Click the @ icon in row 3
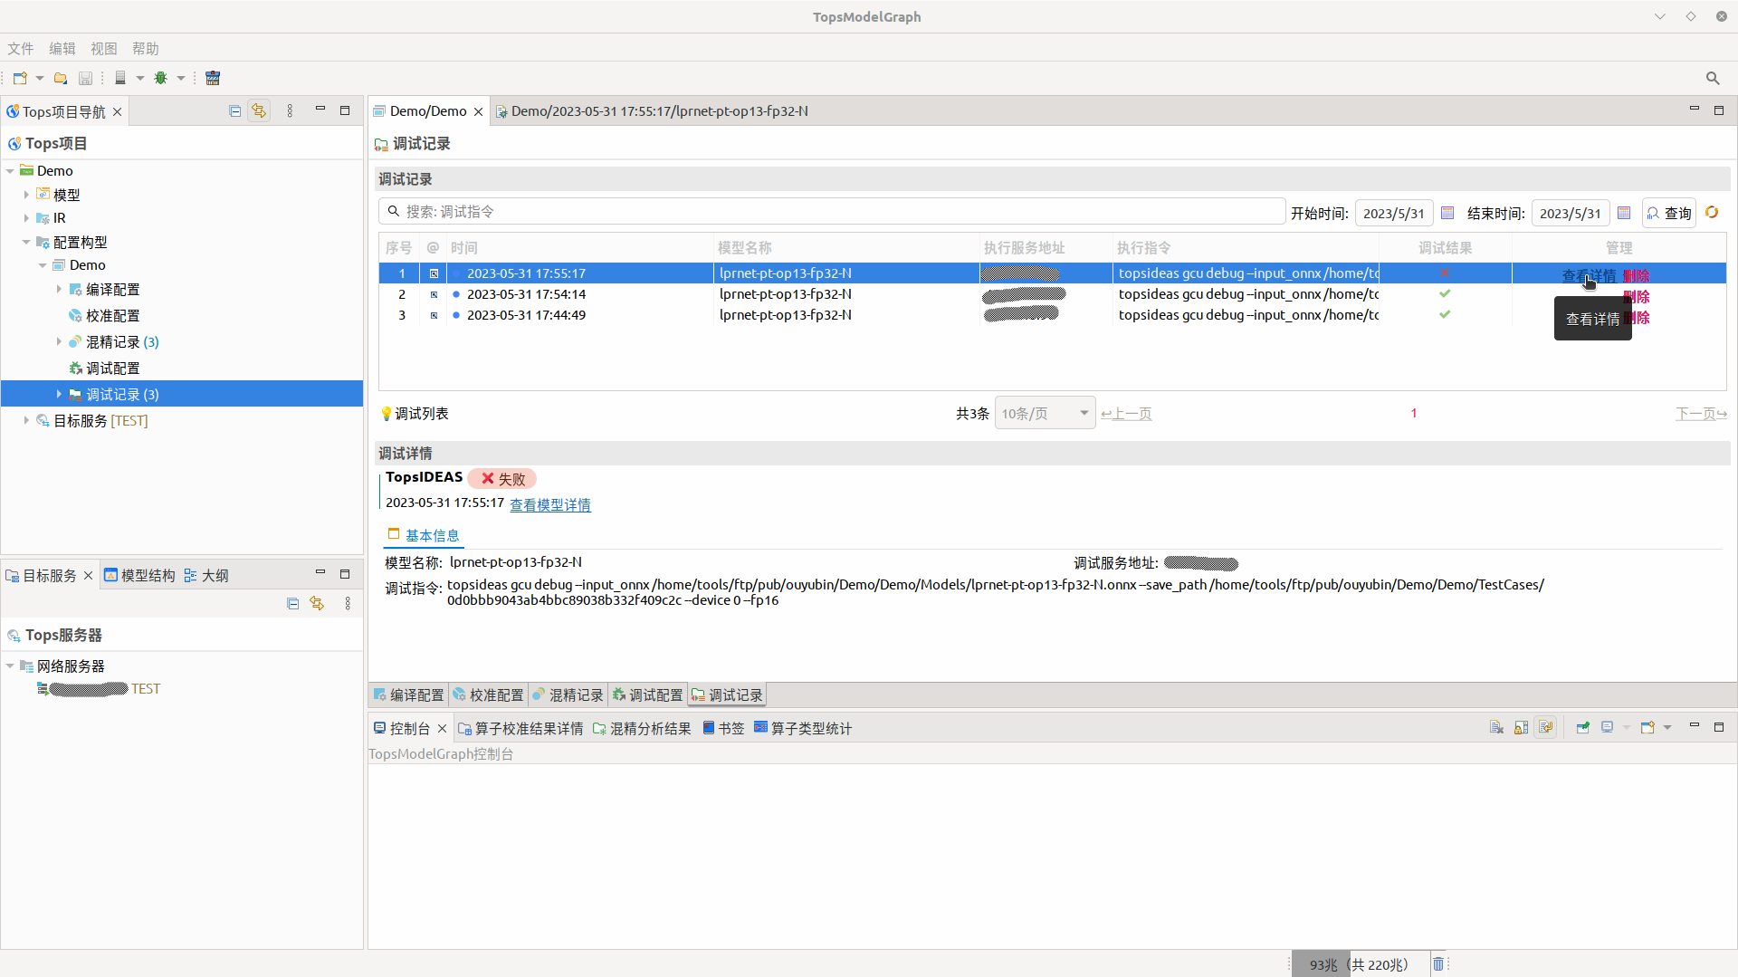 click(x=434, y=315)
